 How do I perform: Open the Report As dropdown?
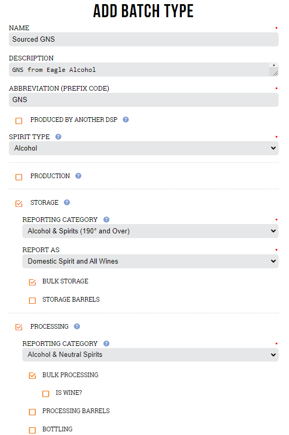[x=150, y=262]
